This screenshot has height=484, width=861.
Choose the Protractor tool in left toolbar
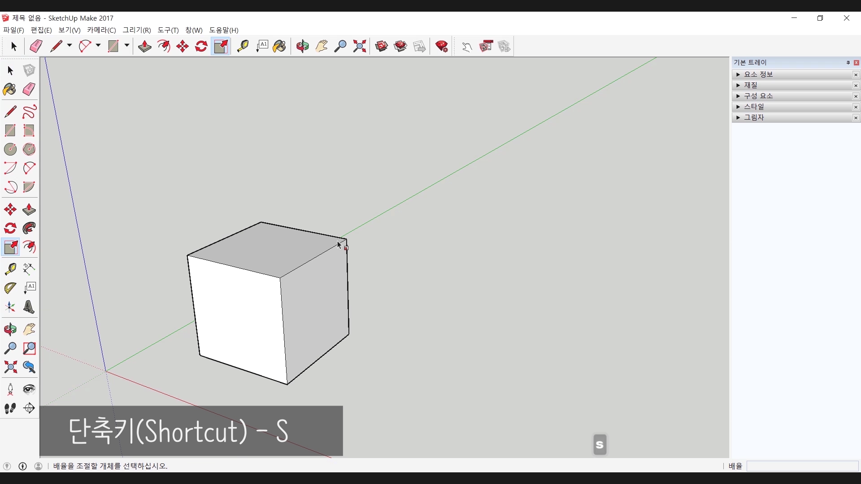pos(10,288)
